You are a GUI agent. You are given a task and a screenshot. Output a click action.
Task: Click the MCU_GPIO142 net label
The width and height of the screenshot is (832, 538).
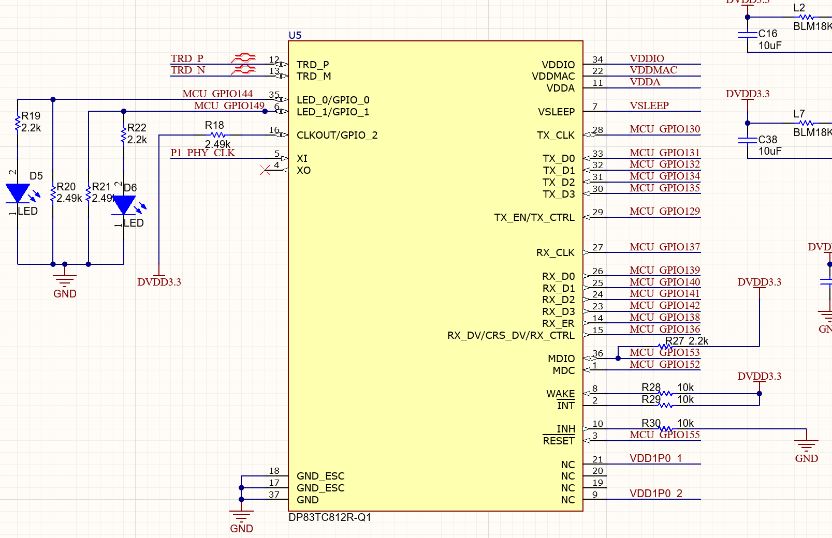[x=665, y=305]
